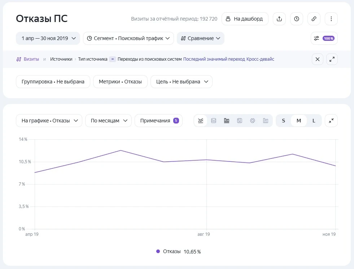
Task: Click the ноя 19 axis label
Action: (x=329, y=234)
